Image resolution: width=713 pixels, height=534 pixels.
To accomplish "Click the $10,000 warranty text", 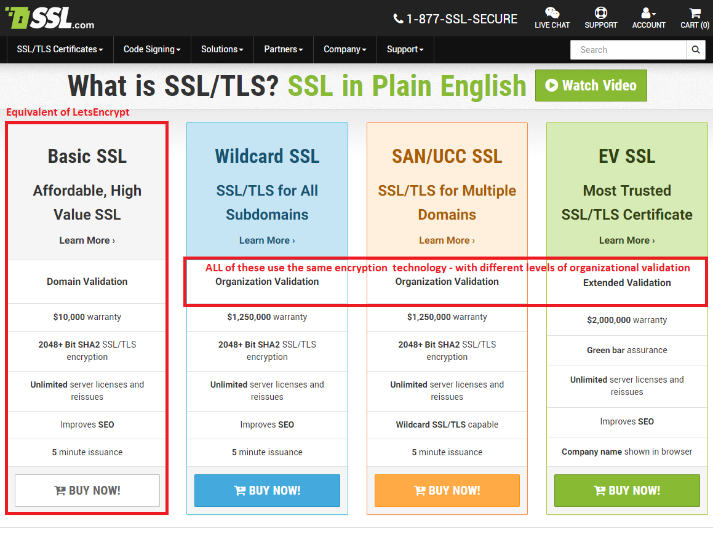I will pyautogui.click(x=87, y=317).
